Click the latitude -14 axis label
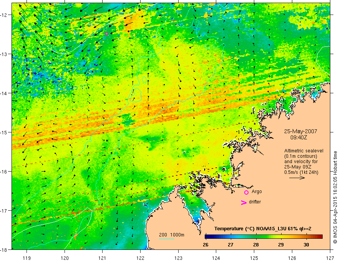This screenshot has height=261, width=338. coord(4,93)
